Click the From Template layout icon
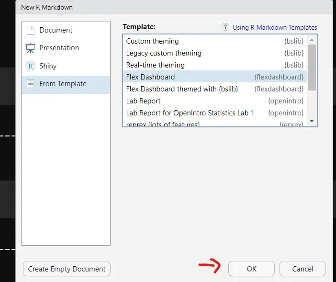 (x=31, y=84)
